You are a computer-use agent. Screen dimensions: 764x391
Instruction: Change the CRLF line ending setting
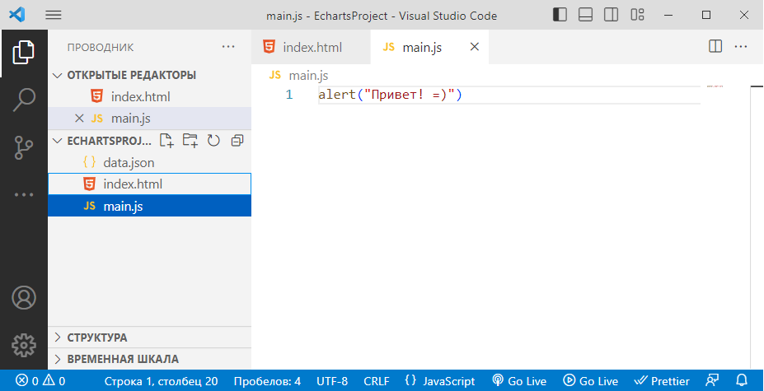point(377,381)
